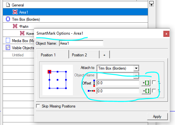Click the partly hidden Комм mark icon
Image resolution: width=175 pixels, height=125 pixels.
(22, 33)
